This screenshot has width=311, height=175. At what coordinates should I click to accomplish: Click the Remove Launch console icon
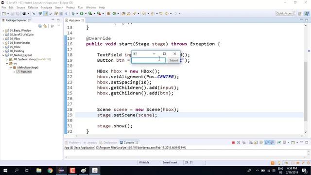pyautogui.click(x=239, y=142)
